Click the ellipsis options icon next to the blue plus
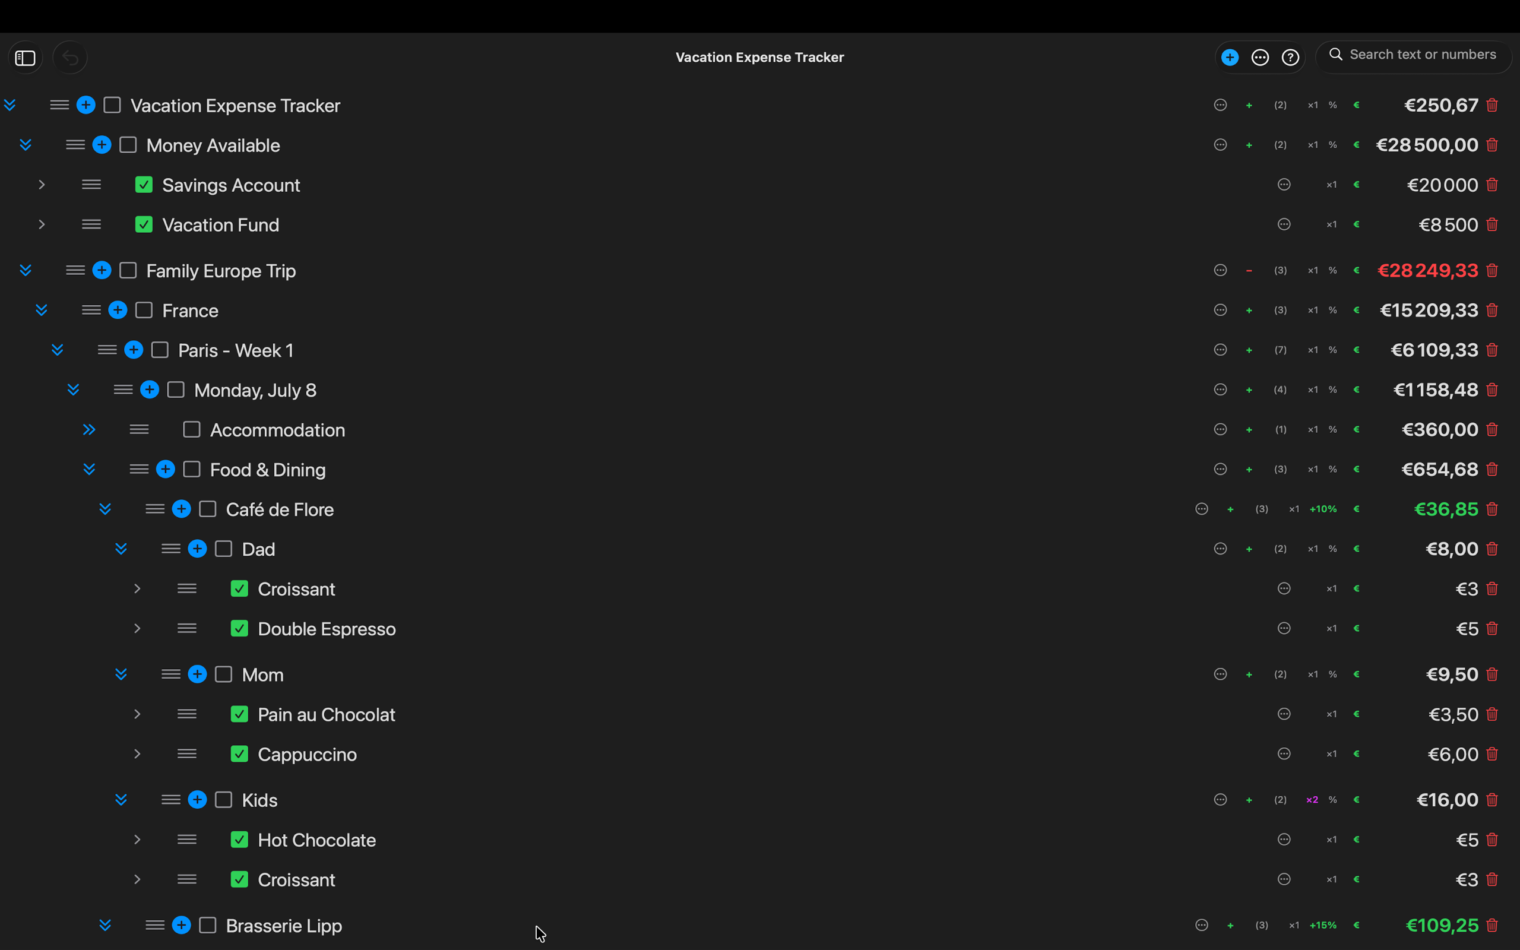Image resolution: width=1520 pixels, height=950 pixels. coord(1260,57)
